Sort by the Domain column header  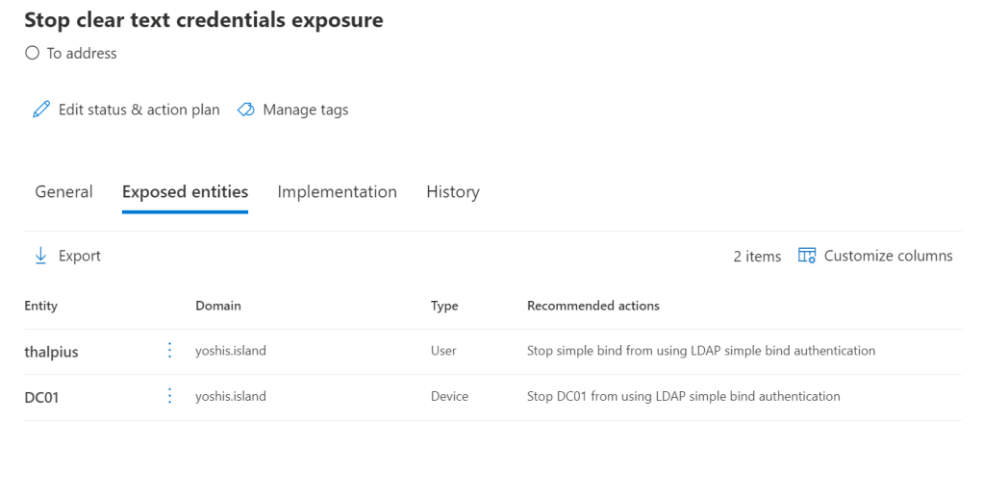click(x=218, y=306)
